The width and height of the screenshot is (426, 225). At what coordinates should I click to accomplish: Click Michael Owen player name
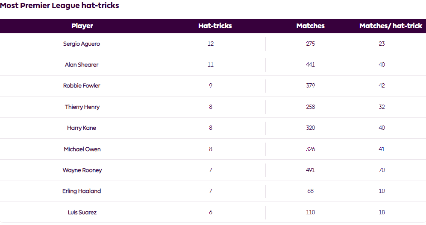click(x=82, y=149)
